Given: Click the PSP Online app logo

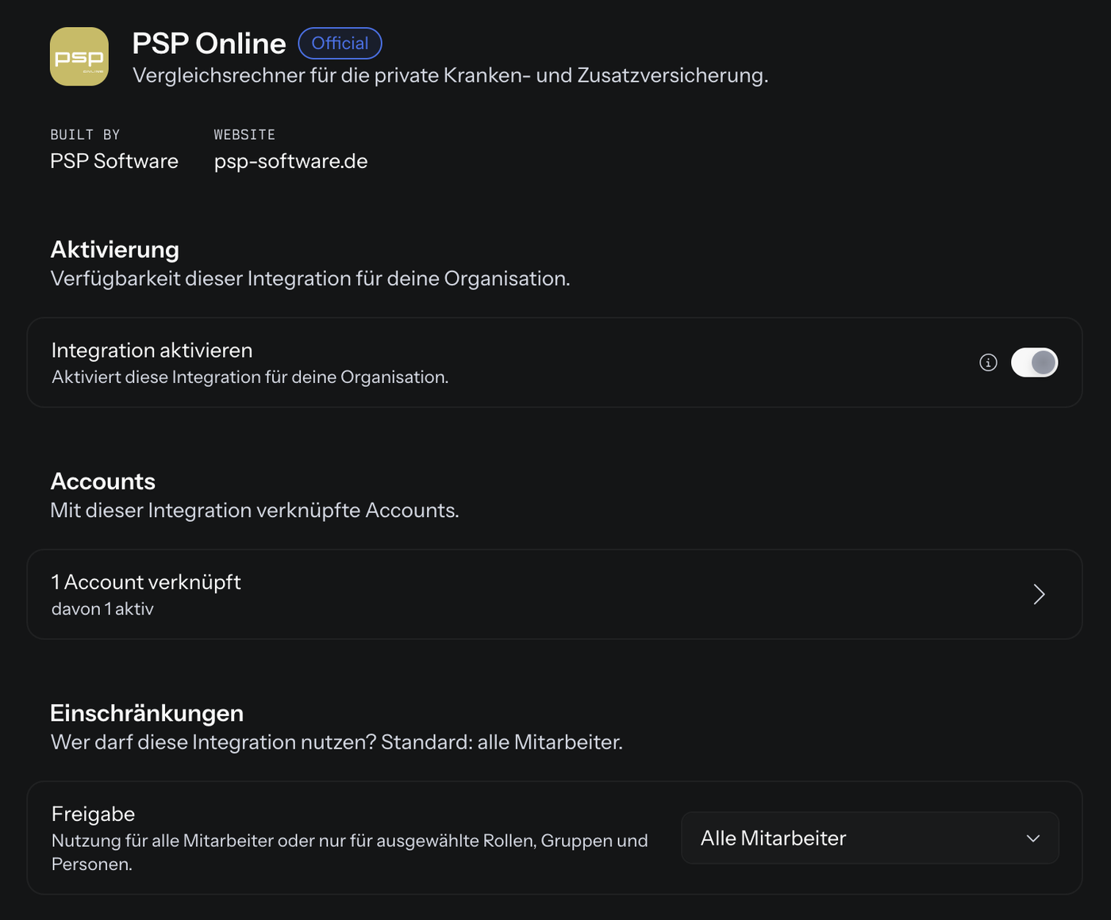Looking at the screenshot, I should coord(79,56).
